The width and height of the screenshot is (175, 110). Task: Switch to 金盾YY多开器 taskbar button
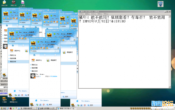click(47, 108)
